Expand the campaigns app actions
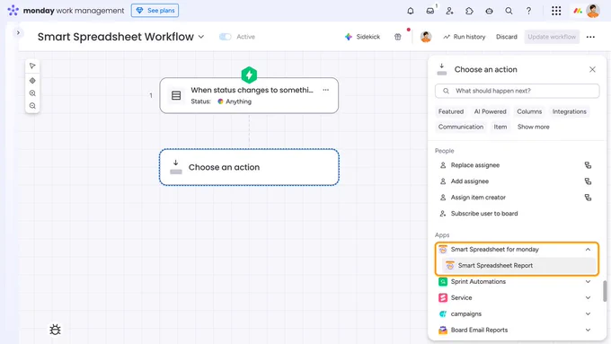Viewport: 611px width, 344px height. point(588,314)
